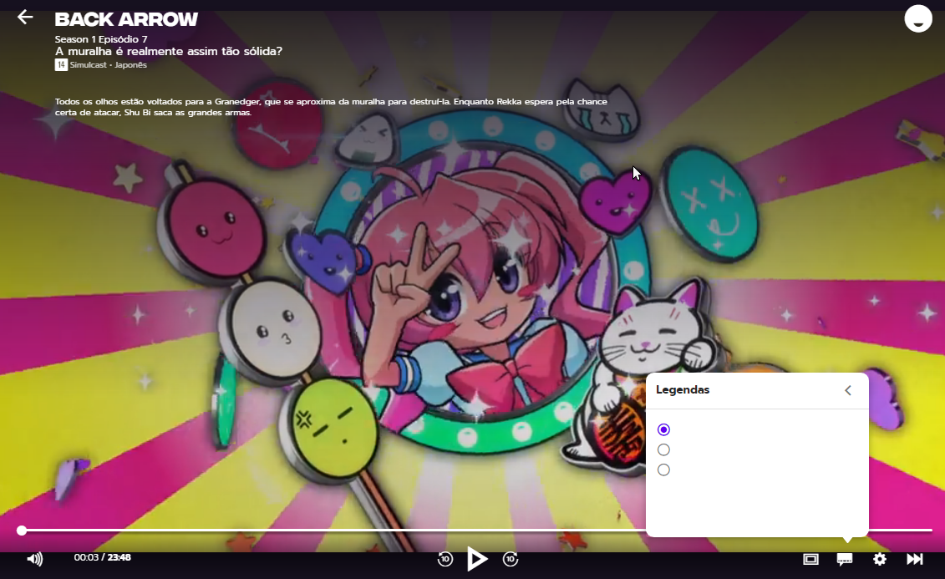Click the 14 age rating badge
This screenshot has height=579, width=945.
tap(61, 65)
